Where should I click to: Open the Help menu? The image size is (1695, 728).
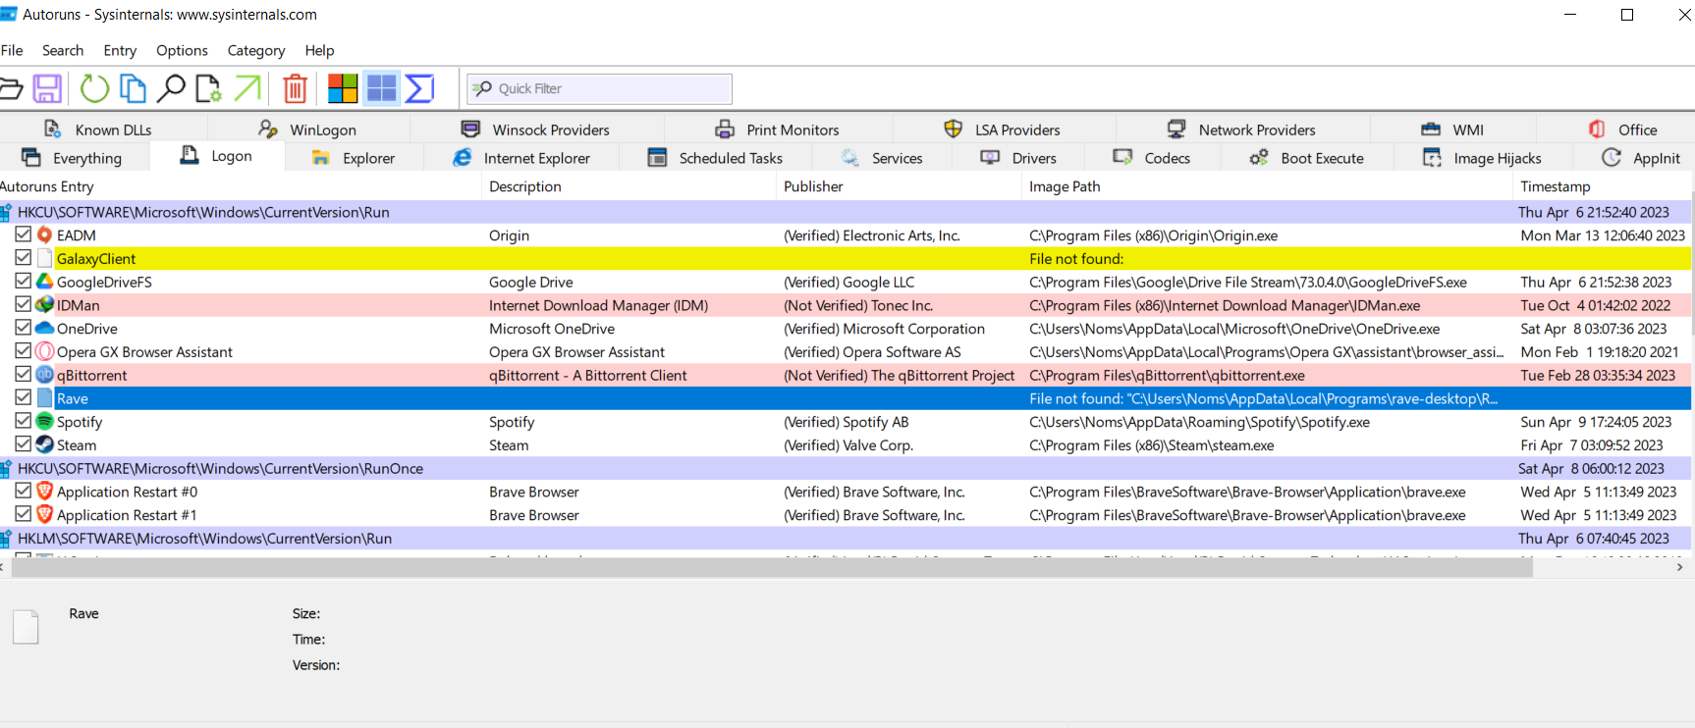click(x=319, y=50)
